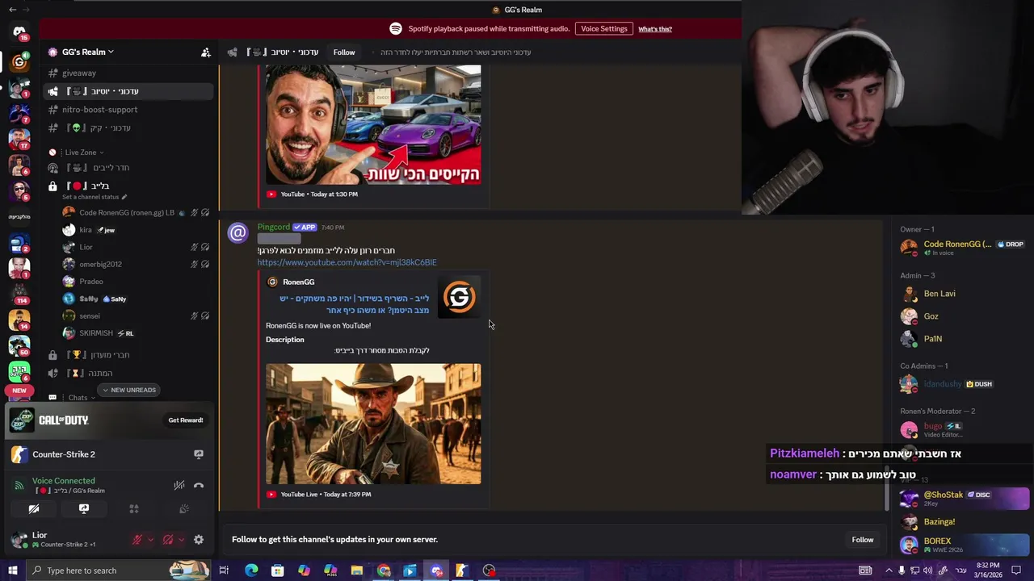
Task: Stream Counter-Strike 2 screen-share icon
Action: click(x=199, y=454)
